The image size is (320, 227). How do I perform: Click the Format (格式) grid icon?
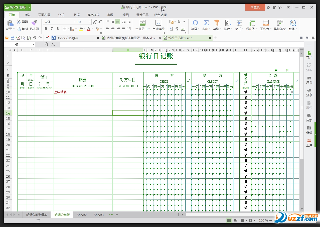pyautogui.click(x=239, y=23)
